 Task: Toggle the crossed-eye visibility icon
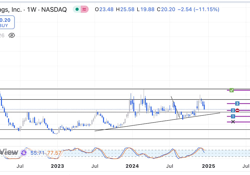(x=12, y=35)
